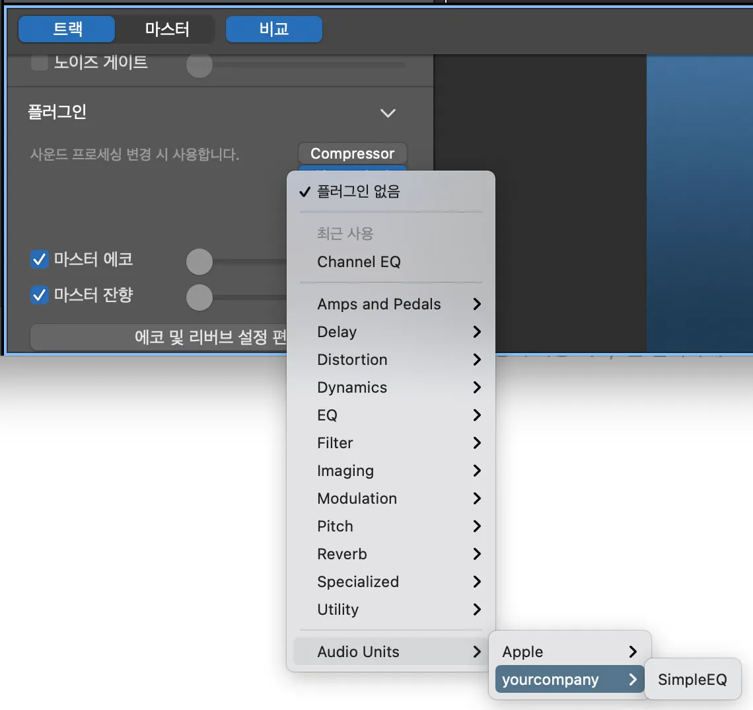
Task: Enable the 노이즈 게이트 checkbox
Action: tap(39, 63)
